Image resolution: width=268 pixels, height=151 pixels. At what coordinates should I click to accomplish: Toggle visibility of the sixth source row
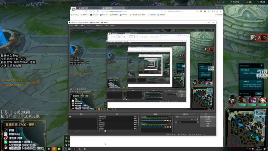[135, 127]
